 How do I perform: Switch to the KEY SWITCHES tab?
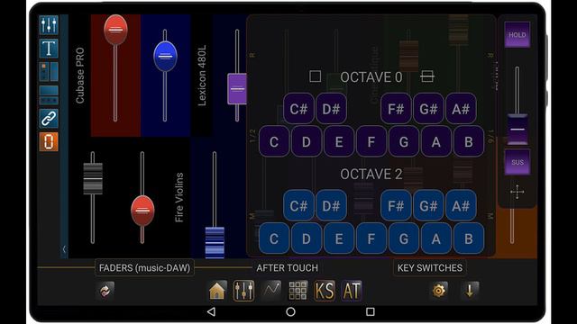(x=430, y=268)
